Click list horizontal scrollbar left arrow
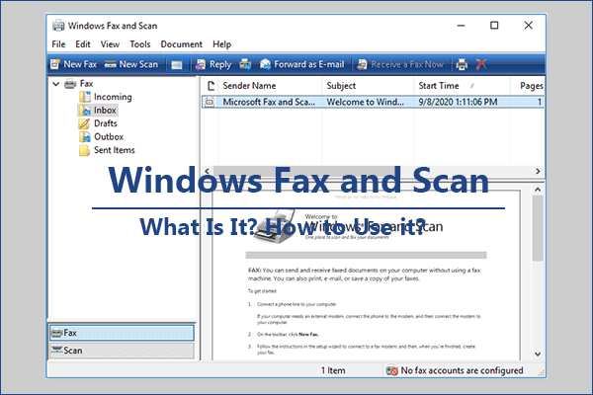 207,171
